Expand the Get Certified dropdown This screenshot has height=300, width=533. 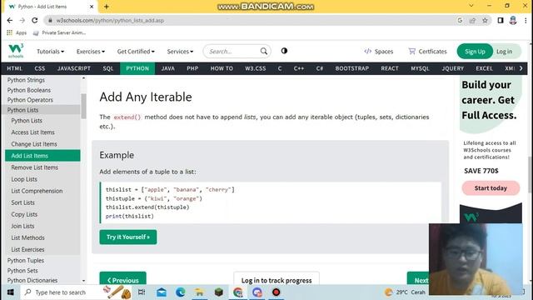pyautogui.click(x=136, y=52)
